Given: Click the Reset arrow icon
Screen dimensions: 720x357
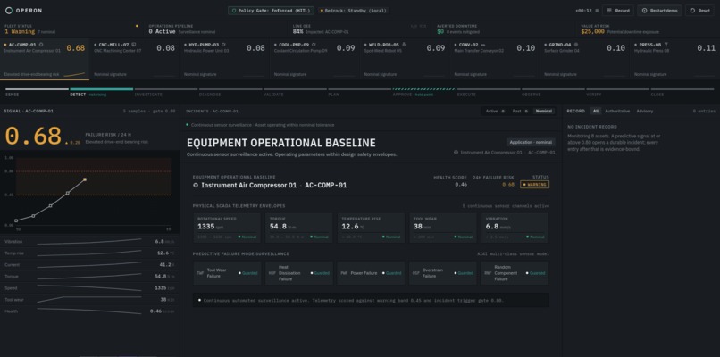Looking at the screenshot, I should [692, 11].
